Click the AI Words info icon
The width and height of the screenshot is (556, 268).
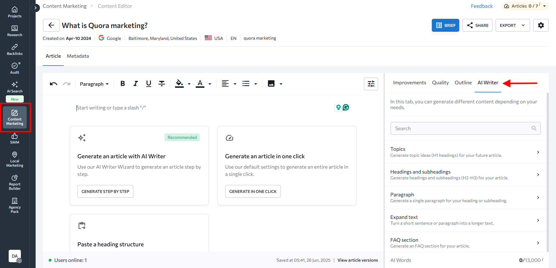click(542, 259)
